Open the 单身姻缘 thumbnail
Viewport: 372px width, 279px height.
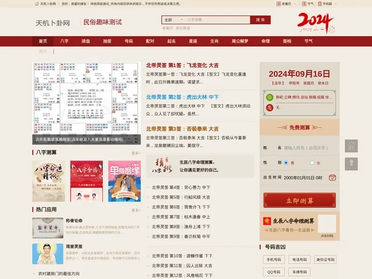pos(125,181)
